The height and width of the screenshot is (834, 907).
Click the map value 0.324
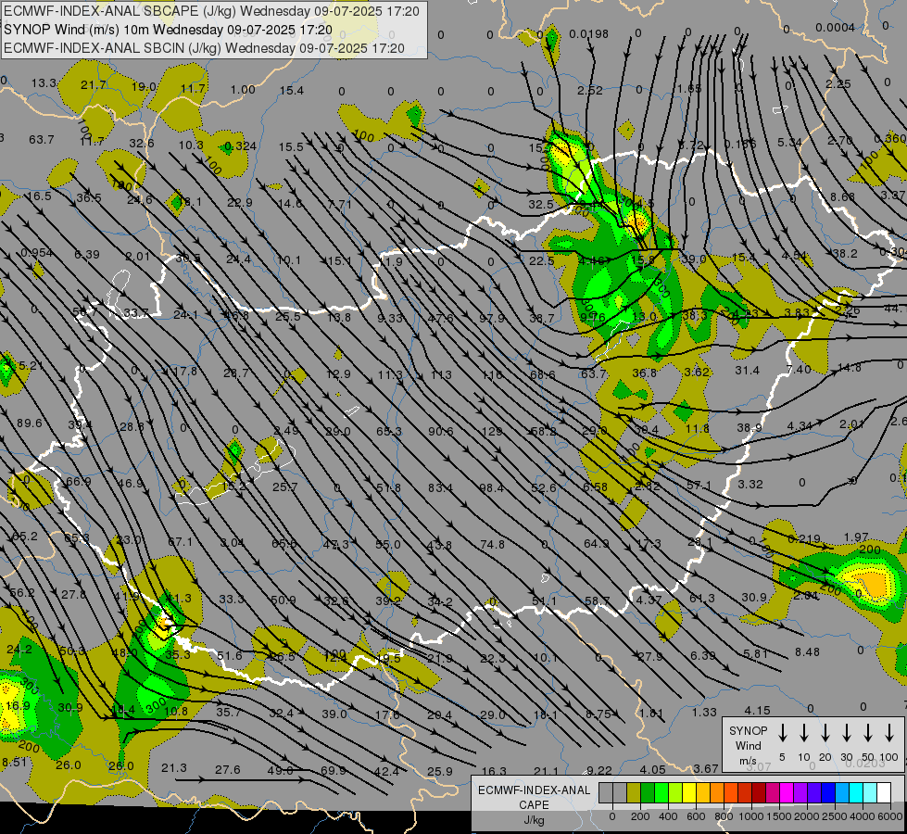coord(241,145)
